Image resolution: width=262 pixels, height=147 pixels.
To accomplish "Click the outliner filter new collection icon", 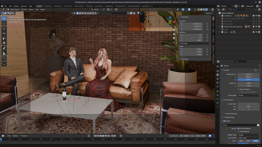I will pyautogui.click(x=259, y=9).
